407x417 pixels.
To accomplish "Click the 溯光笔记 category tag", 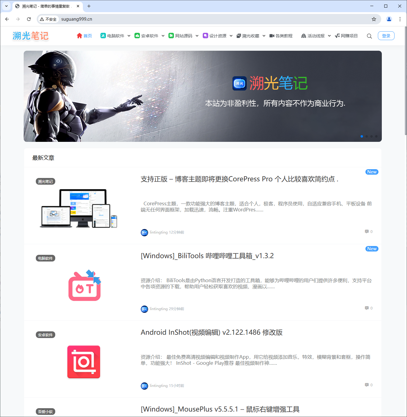I will coord(46,182).
